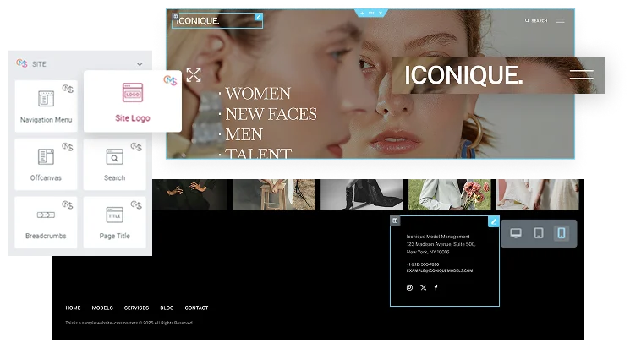Viewport: 630px width, 343px height.
Task: Switch to tablet preview mode
Action: pos(539,233)
